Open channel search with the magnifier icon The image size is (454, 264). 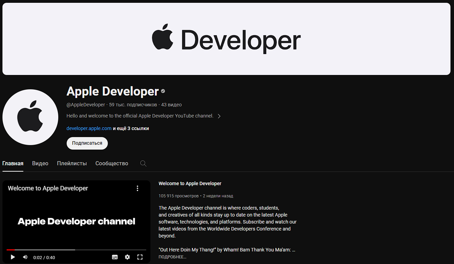143,163
